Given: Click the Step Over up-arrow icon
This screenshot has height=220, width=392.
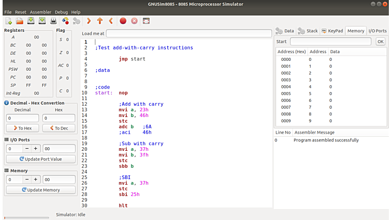Looking at the screenshot, I should pos(100,21).
